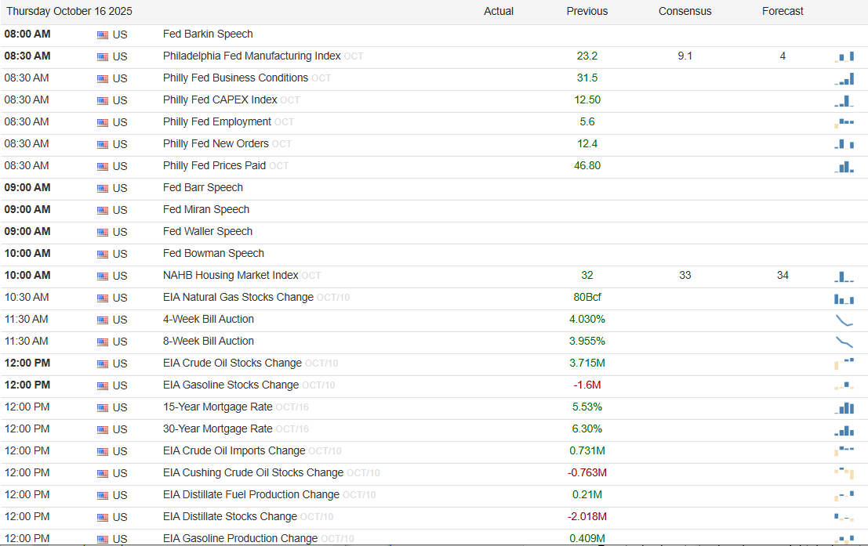Open EIA Distillate Stocks Change link
Screen dimensions: 868x546
pyautogui.click(x=230, y=517)
